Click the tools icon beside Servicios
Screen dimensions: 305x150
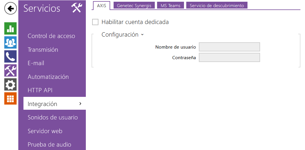(x=77, y=8)
